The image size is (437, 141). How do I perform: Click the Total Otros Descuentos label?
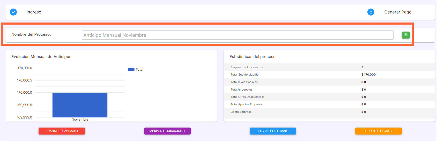click(x=247, y=97)
